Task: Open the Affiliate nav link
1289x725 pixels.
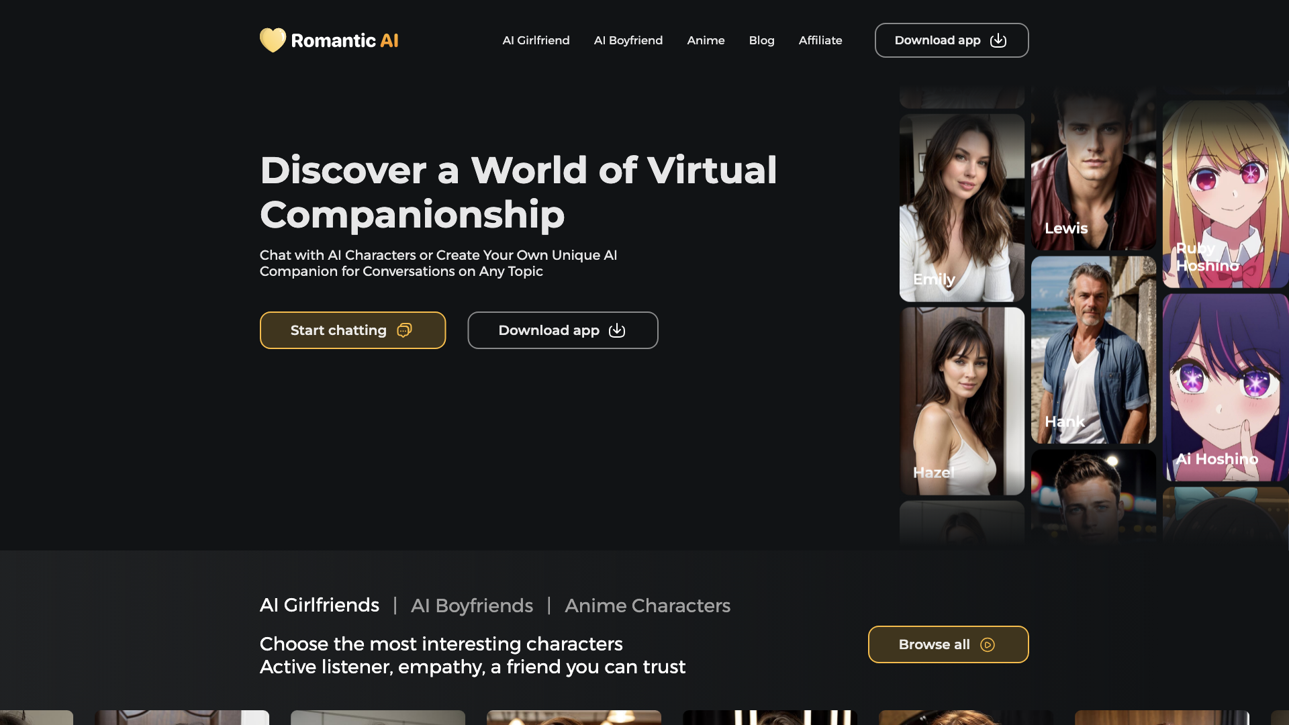Action: coord(820,40)
